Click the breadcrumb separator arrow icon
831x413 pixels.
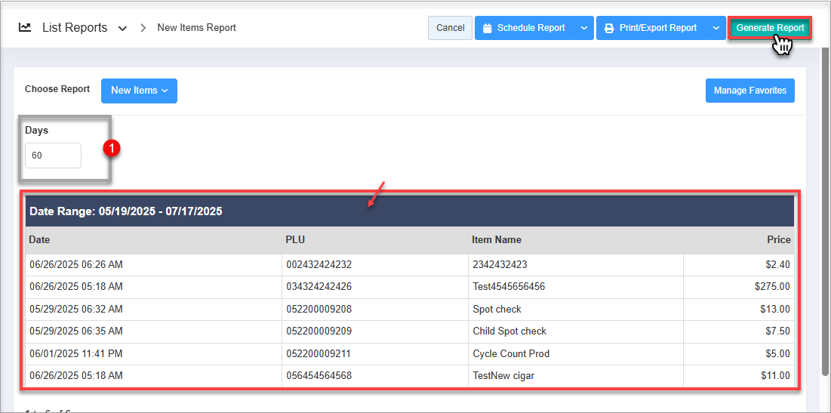143,28
